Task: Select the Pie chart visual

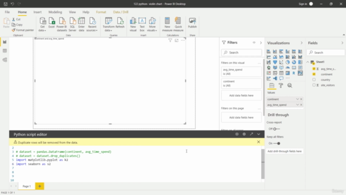Action: tap(288, 62)
